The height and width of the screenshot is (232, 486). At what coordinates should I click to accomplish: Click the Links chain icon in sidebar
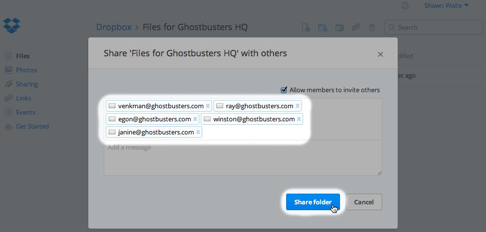point(8,99)
